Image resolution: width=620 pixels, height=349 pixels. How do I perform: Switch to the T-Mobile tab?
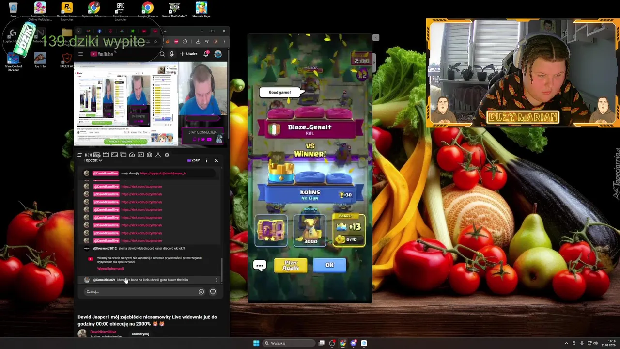(111, 31)
